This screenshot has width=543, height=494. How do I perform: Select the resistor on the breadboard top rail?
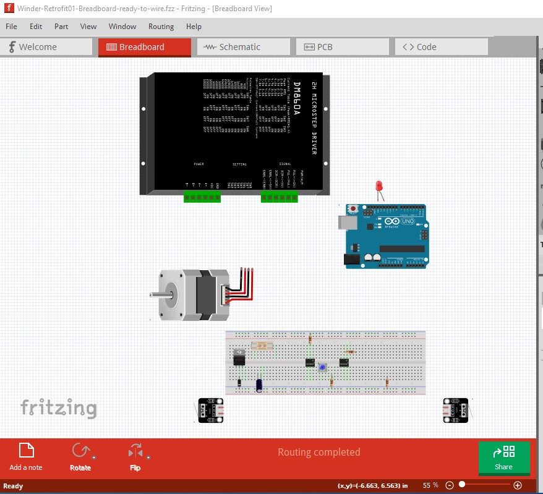(x=310, y=339)
